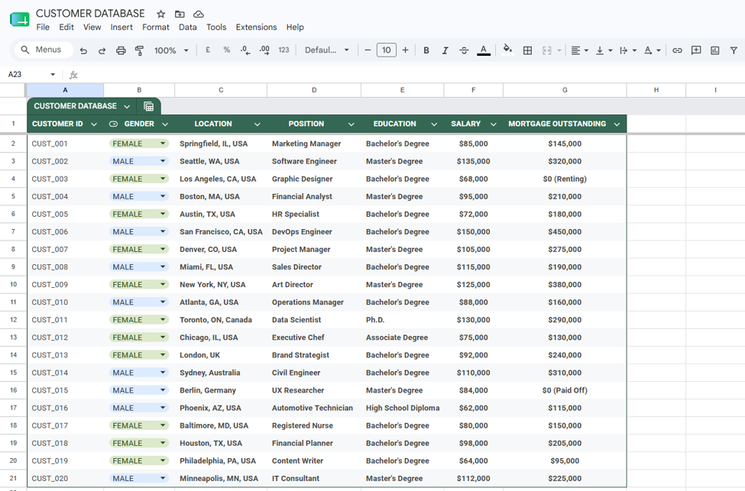This screenshot has width=745, height=491.
Task: Decrease font size with minus button
Action: (368, 50)
